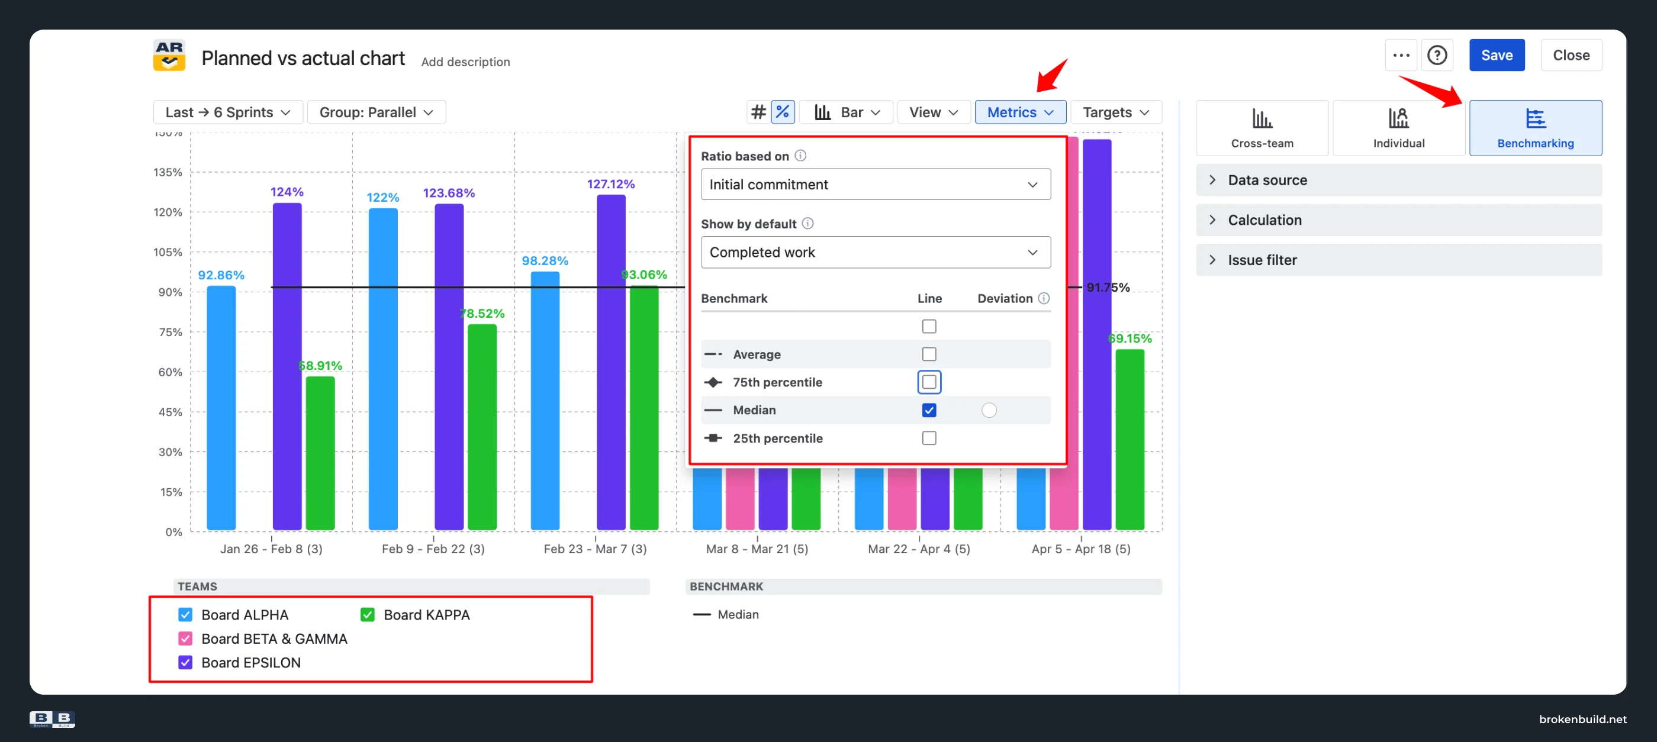Toggle the unlabeled top benchmark Line checkbox
1657x742 pixels.
(x=929, y=327)
